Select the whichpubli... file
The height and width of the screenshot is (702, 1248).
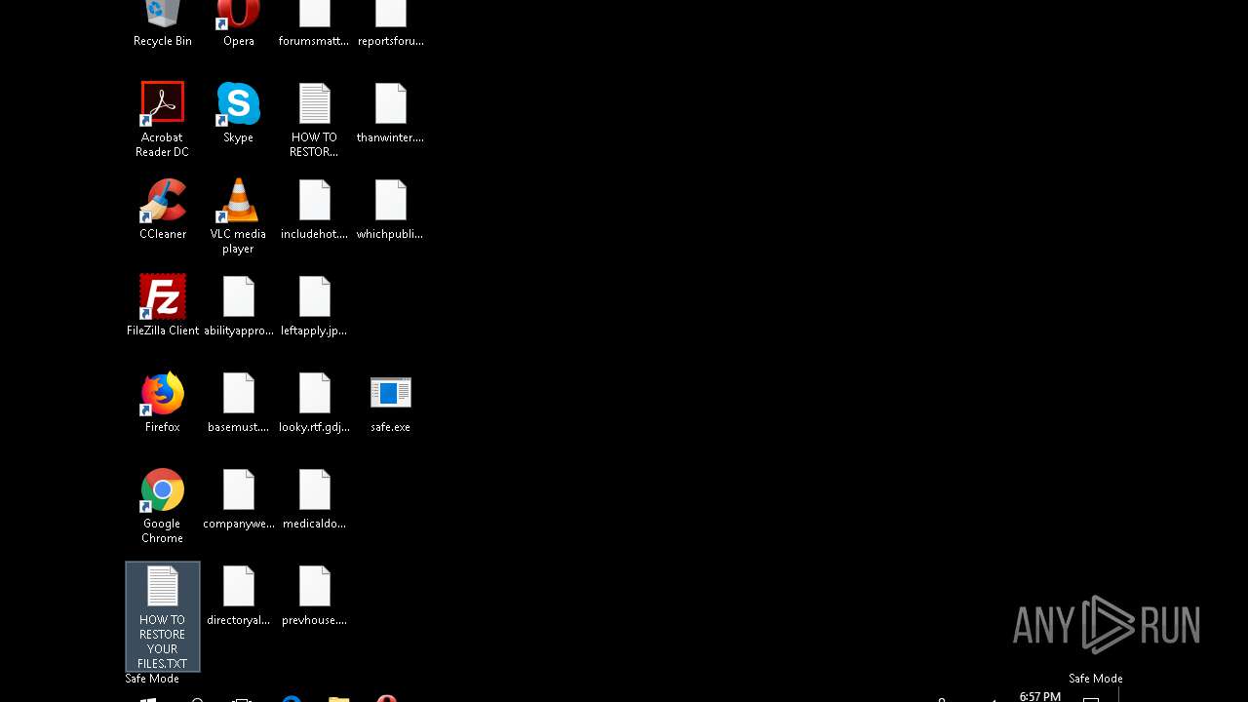(390, 210)
